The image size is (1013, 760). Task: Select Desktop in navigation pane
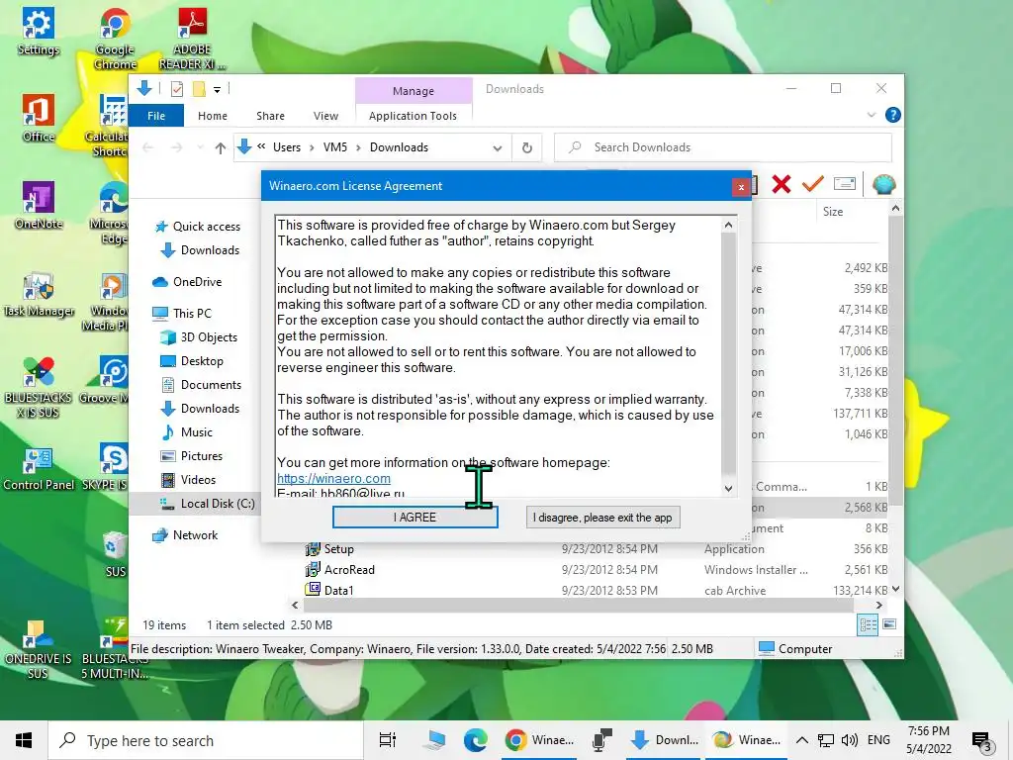pyautogui.click(x=202, y=361)
